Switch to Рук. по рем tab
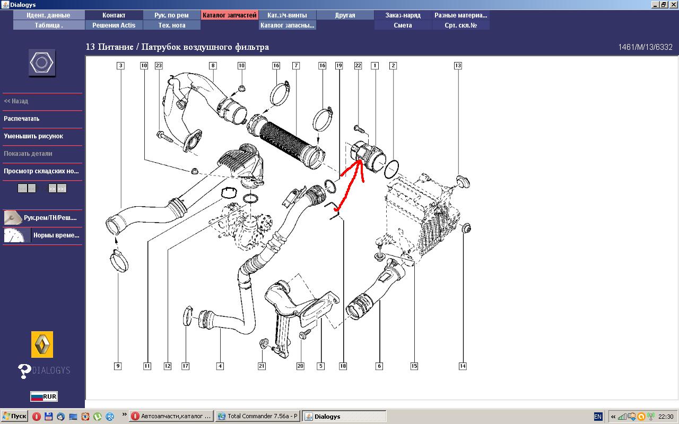The width and height of the screenshot is (679, 424). pos(172,15)
